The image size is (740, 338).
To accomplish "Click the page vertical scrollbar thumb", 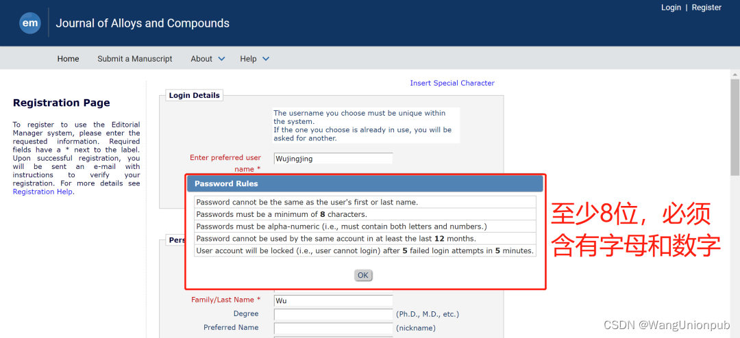I will tap(735, 128).
